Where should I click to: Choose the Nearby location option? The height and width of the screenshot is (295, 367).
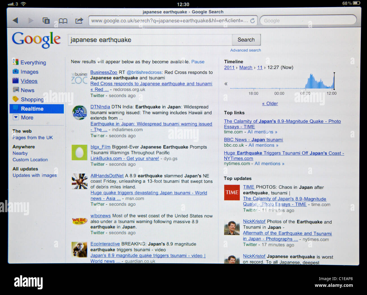click(x=20, y=153)
